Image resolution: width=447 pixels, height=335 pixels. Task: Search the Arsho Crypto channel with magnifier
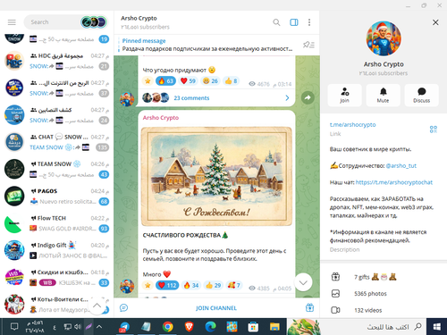pyautogui.click(x=276, y=22)
